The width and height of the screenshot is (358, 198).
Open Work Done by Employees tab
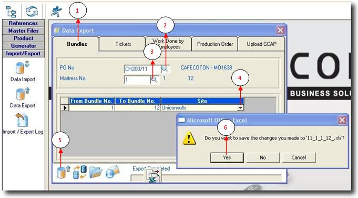(168, 44)
